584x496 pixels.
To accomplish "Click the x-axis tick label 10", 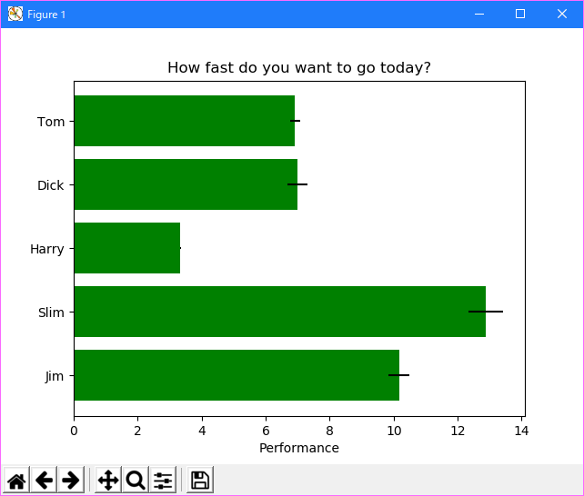I will pos(394,431).
